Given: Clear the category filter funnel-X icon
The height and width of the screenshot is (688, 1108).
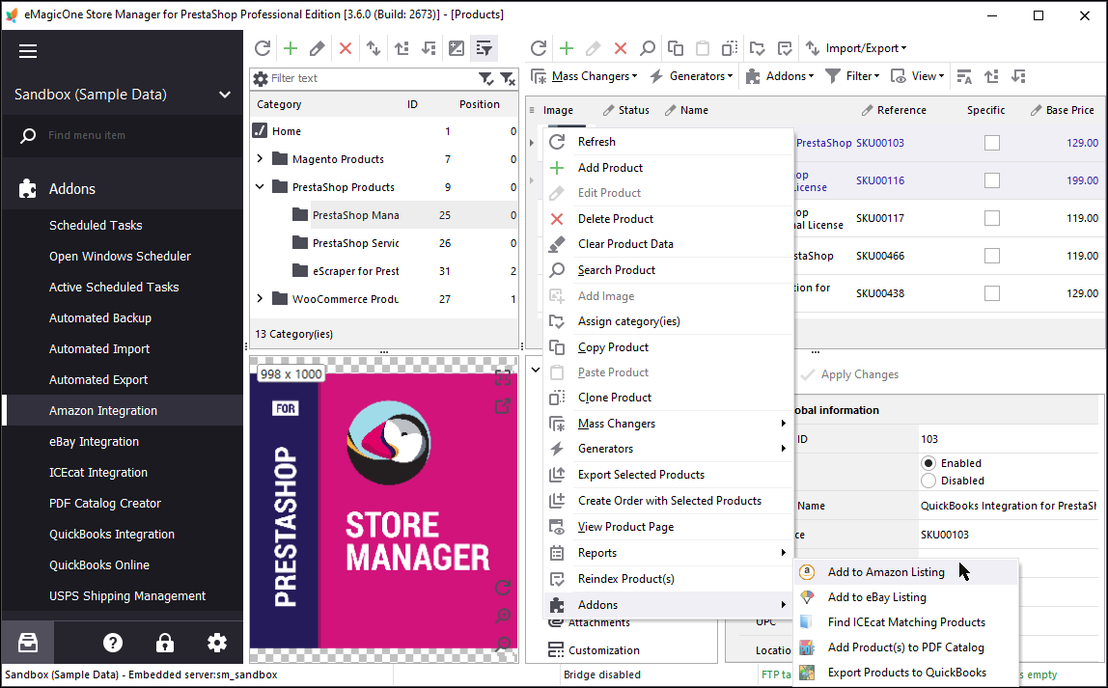Looking at the screenshot, I should pyautogui.click(x=508, y=78).
